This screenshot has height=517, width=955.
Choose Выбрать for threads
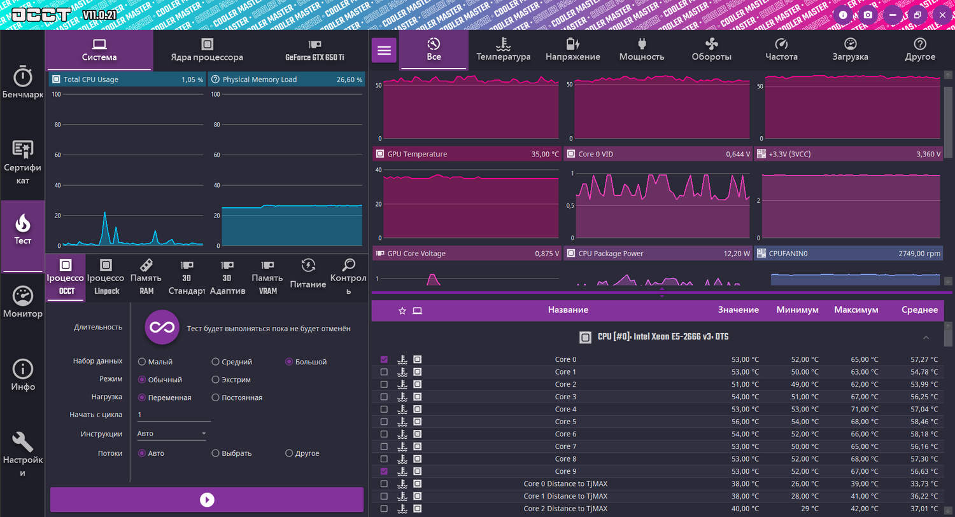(x=215, y=453)
